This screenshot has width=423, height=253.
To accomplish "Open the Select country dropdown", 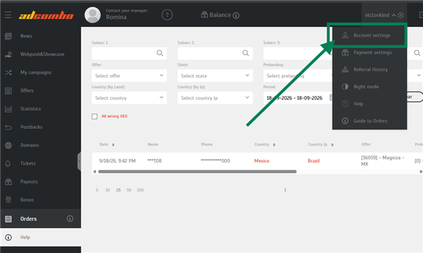I will click(x=130, y=98).
